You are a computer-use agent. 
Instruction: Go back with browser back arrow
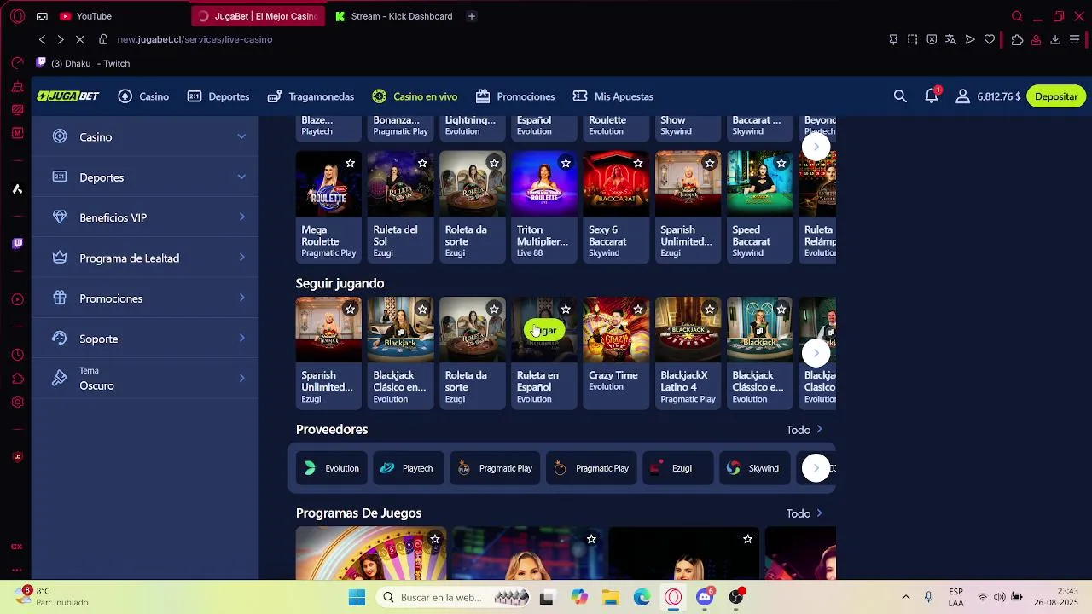42,39
